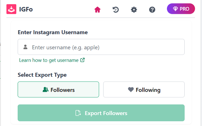Go to the Home tab icon
The height and width of the screenshot is (126, 202).
point(98,10)
